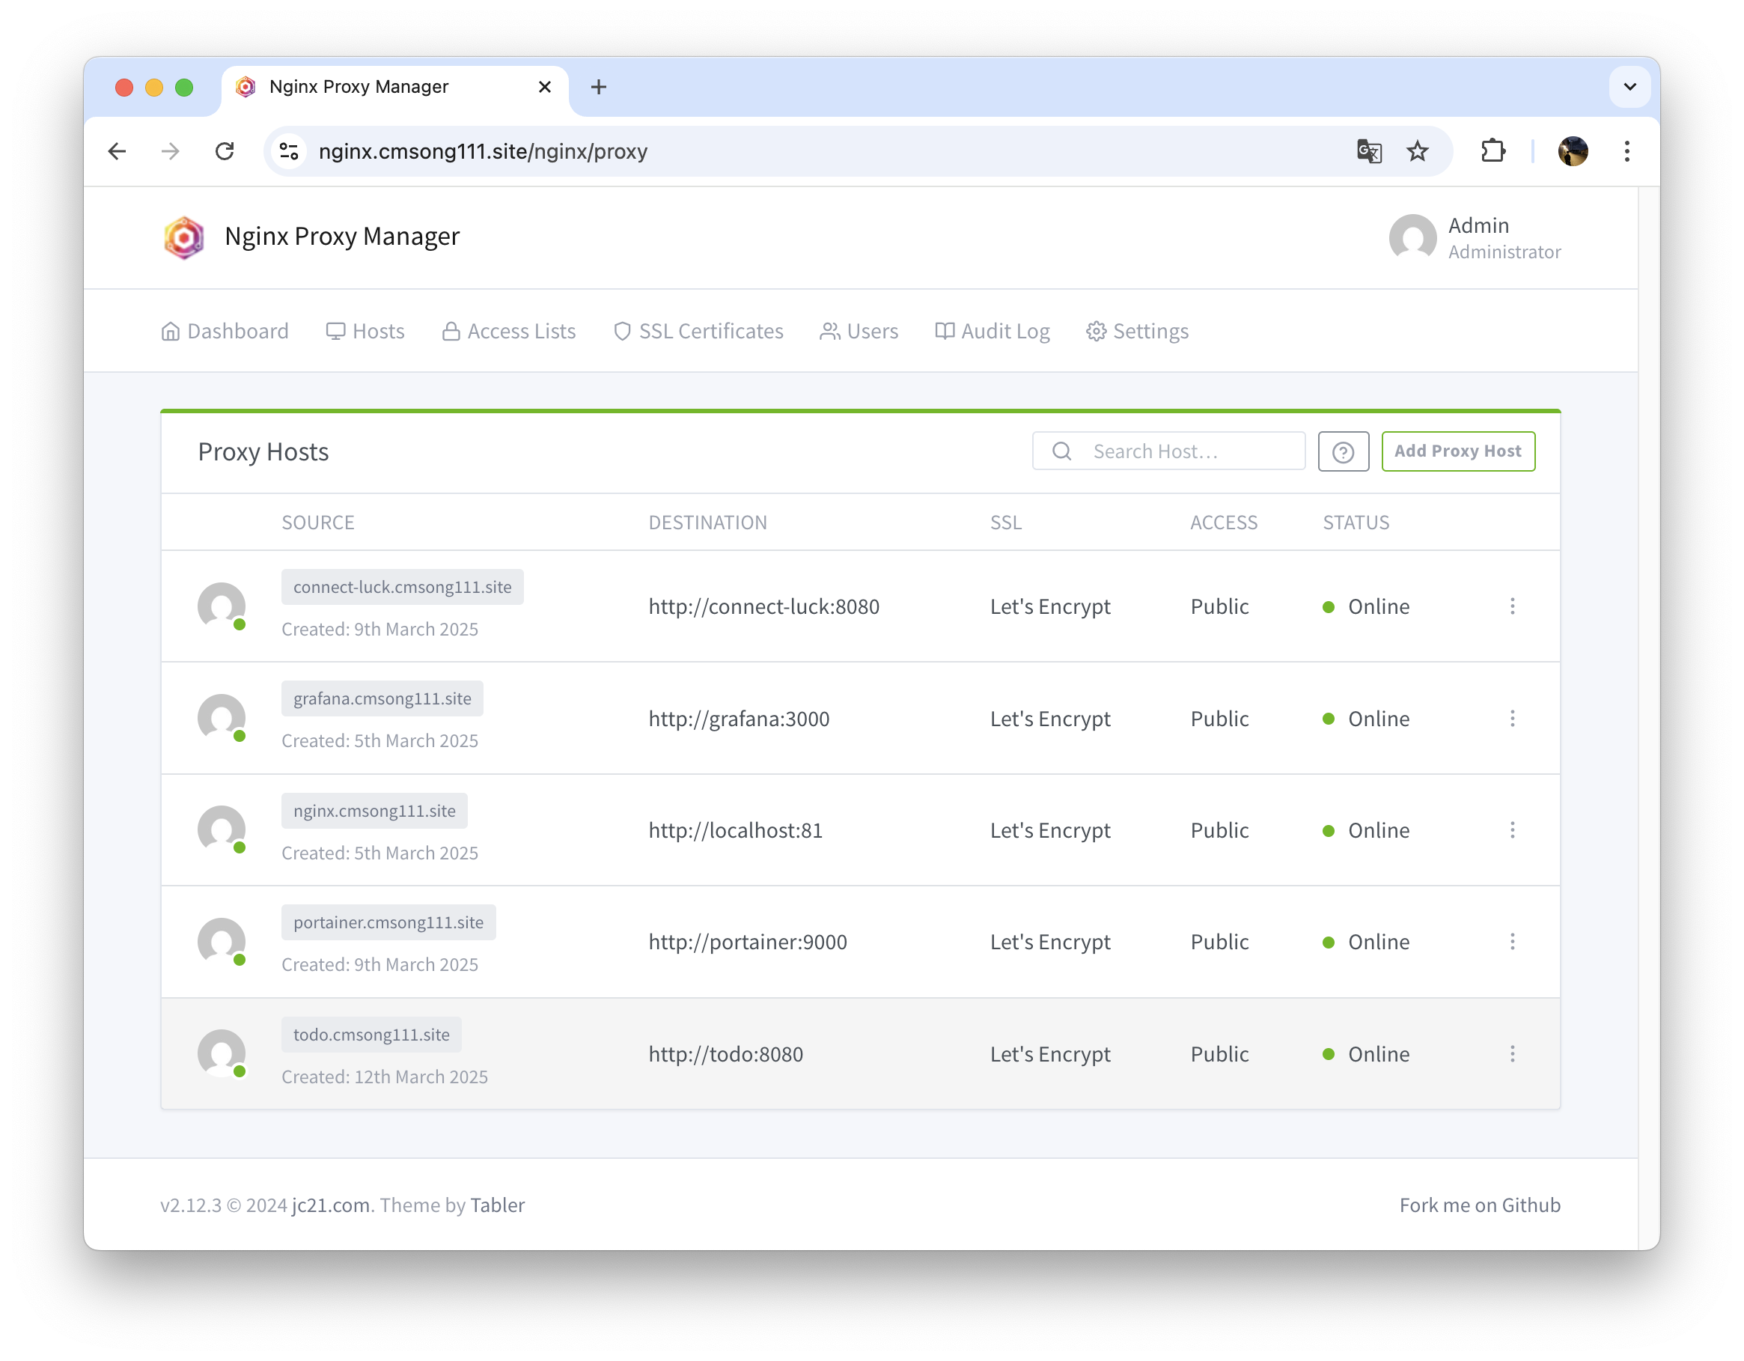Open a new browser tab
The image size is (1744, 1361).
598,87
